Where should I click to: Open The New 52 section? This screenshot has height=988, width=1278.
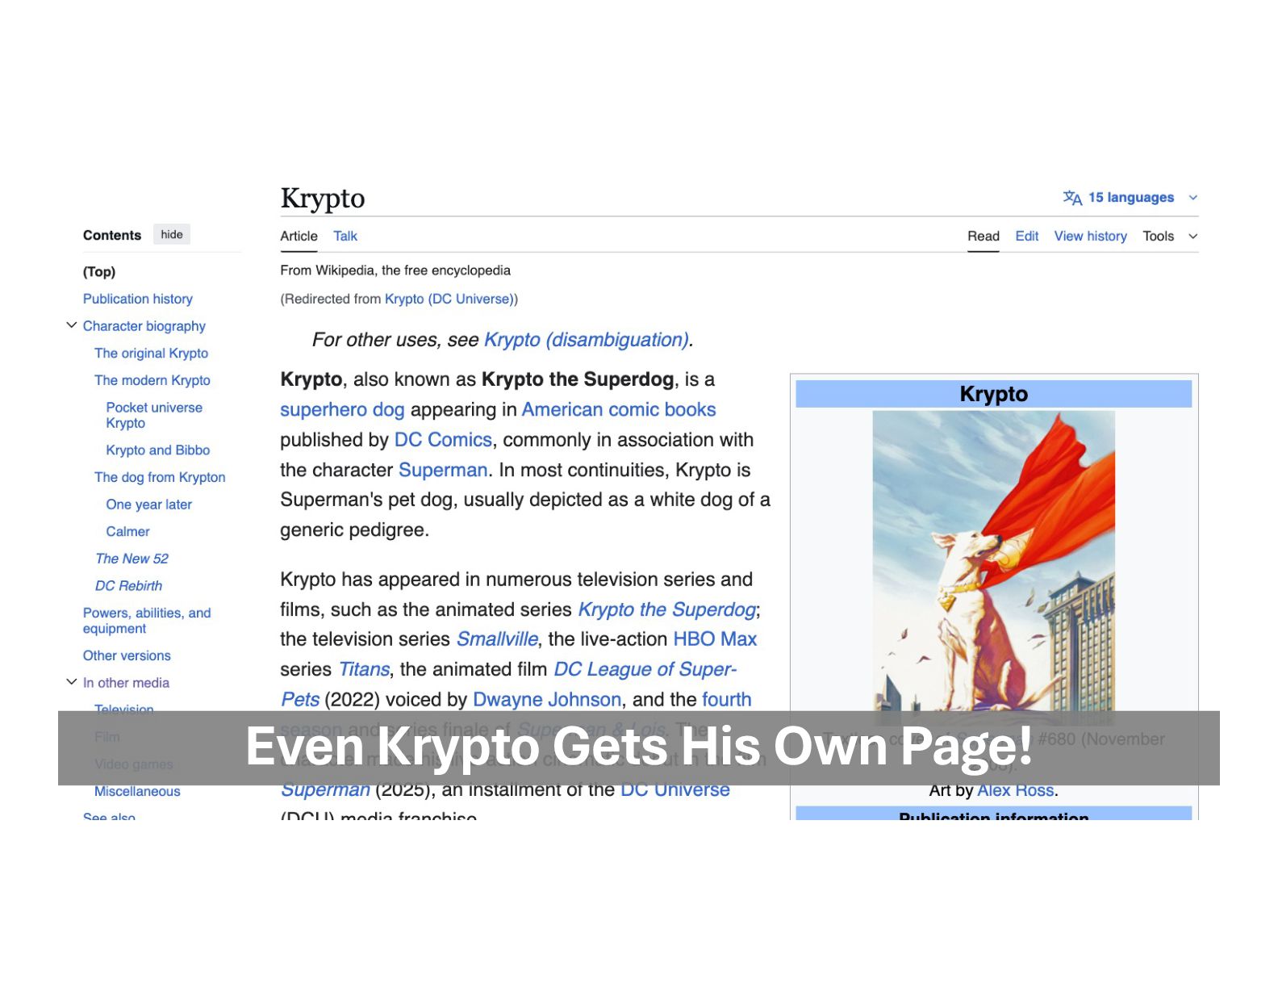coord(132,559)
